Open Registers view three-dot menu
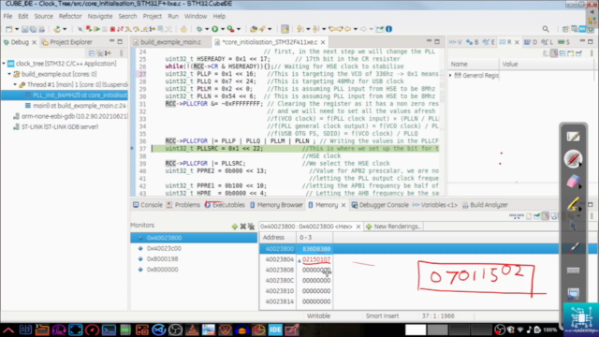The height and width of the screenshot is (337, 599). (592, 53)
